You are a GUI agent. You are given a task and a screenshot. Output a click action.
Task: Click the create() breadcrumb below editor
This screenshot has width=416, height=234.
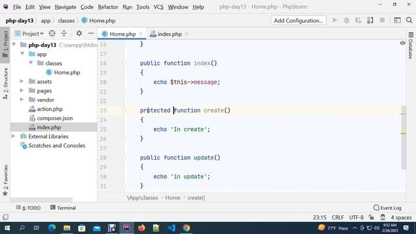(x=196, y=198)
